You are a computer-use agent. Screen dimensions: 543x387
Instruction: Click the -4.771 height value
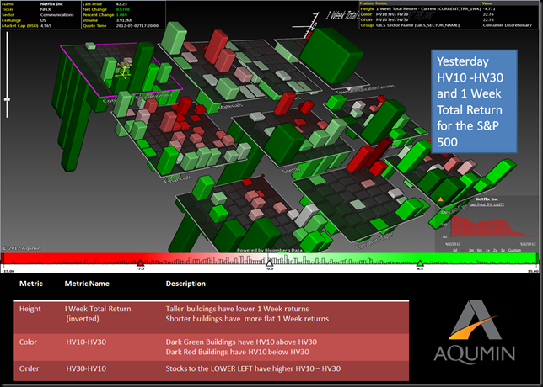click(x=488, y=9)
